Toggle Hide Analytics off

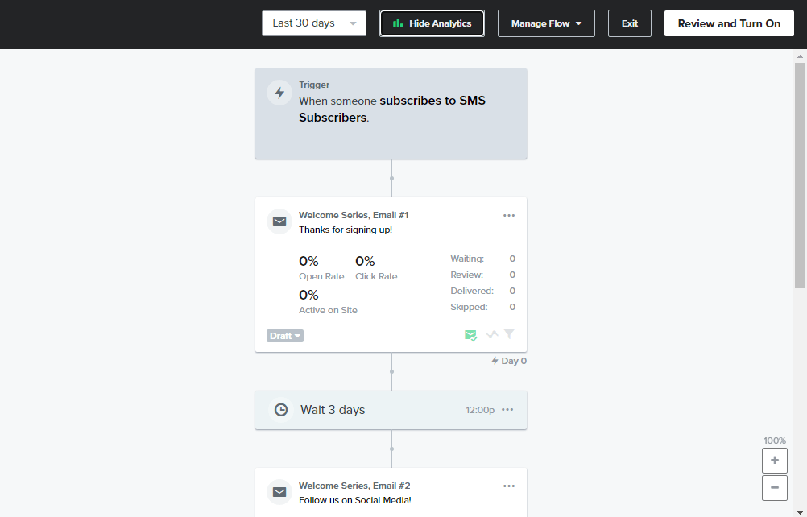click(432, 23)
